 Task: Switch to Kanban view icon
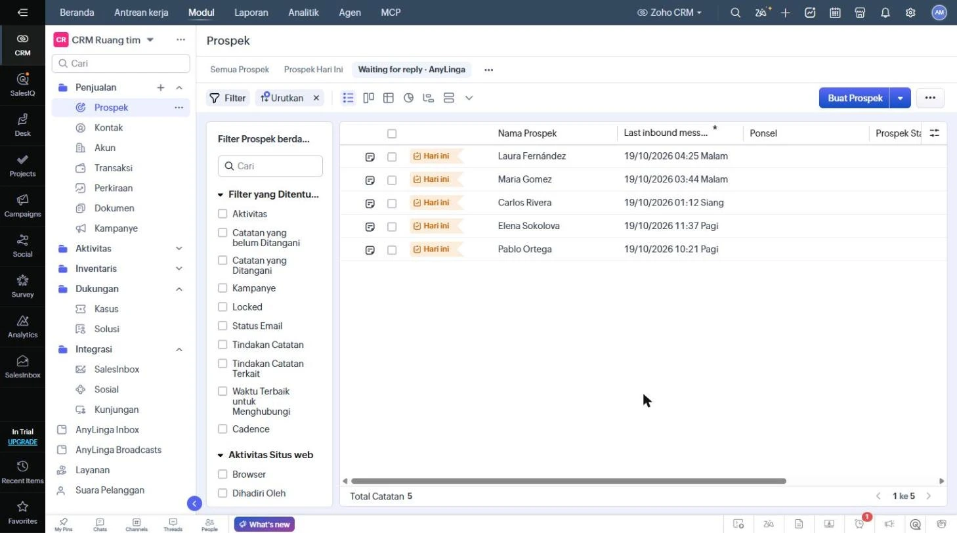click(x=369, y=98)
